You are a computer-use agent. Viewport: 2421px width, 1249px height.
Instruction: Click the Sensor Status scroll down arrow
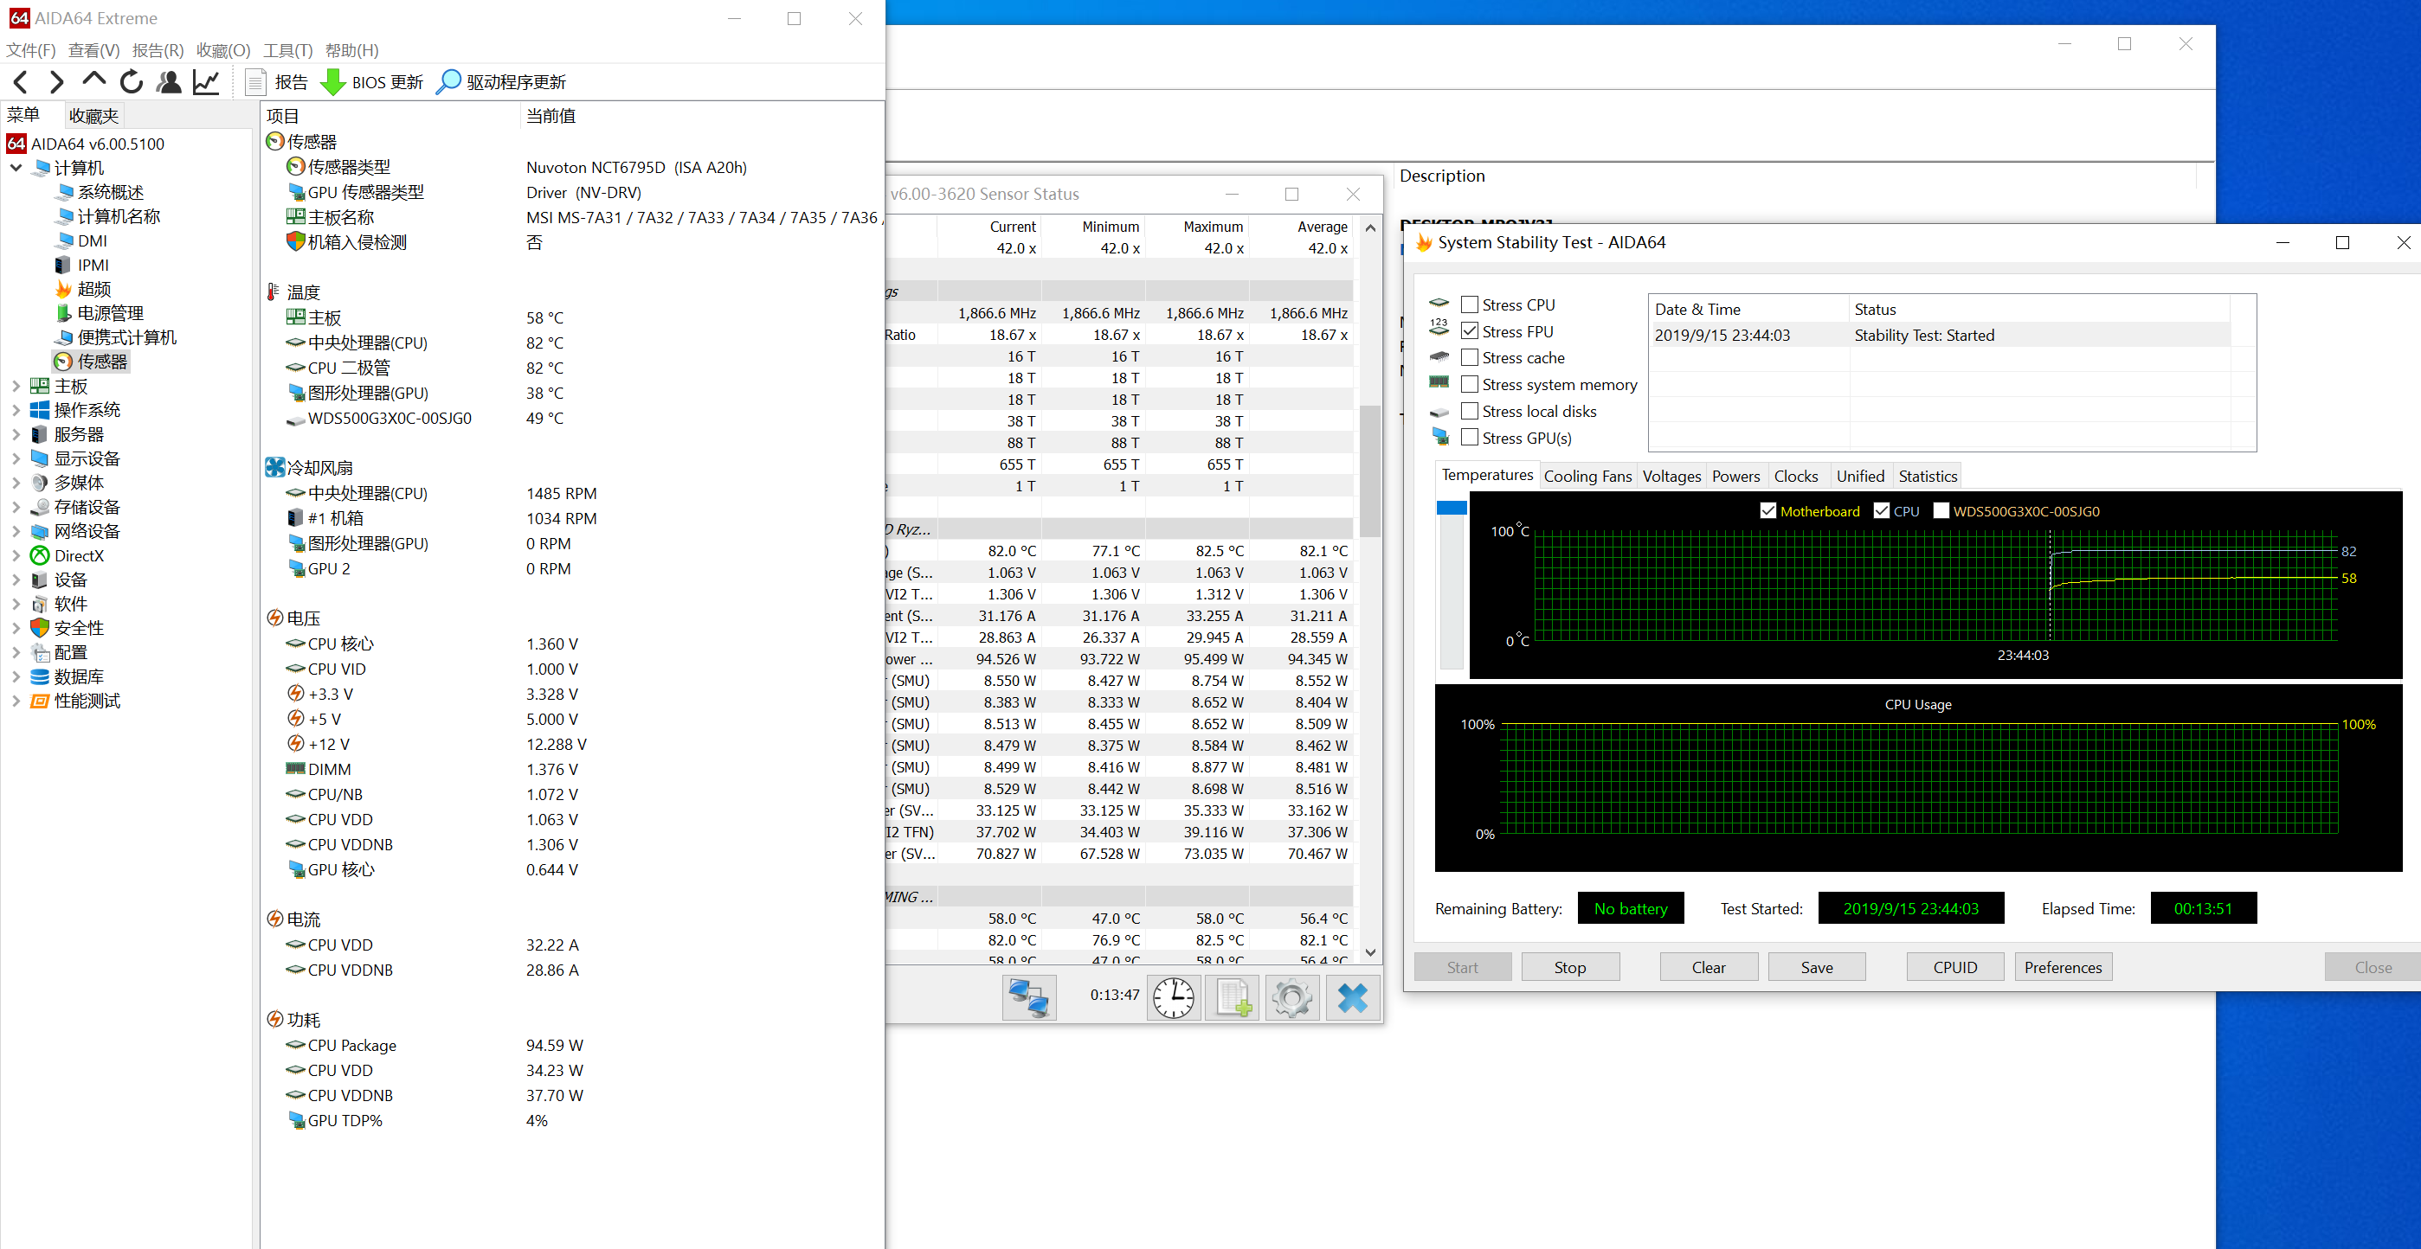click(1370, 952)
